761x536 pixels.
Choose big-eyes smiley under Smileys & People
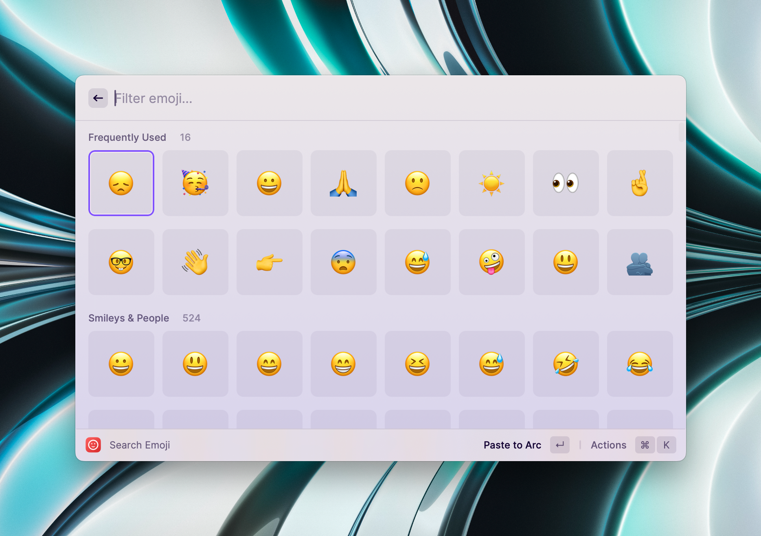coord(195,364)
